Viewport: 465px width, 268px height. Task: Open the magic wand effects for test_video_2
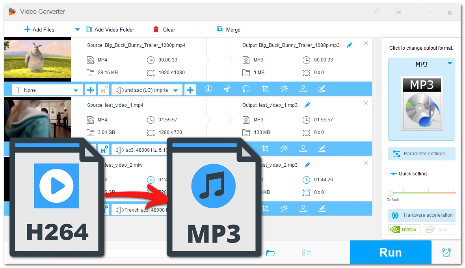pyautogui.click(x=284, y=208)
